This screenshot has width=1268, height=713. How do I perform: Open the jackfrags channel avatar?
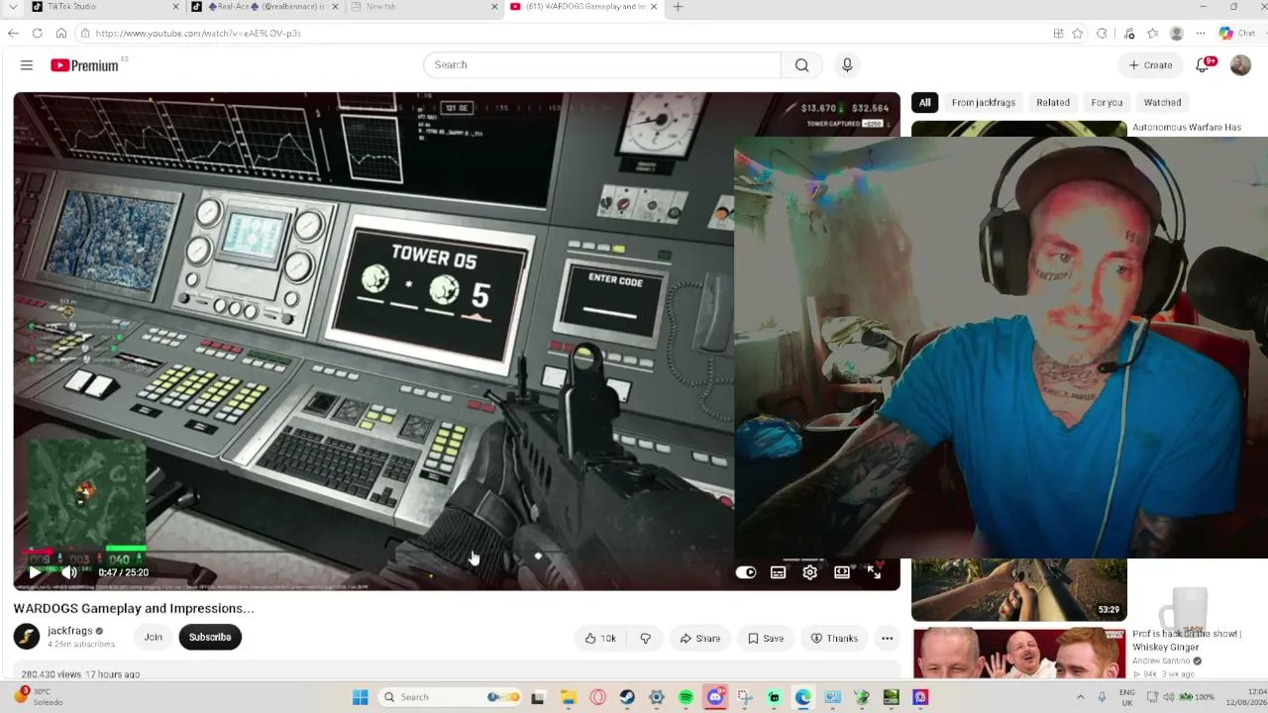click(27, 637)
